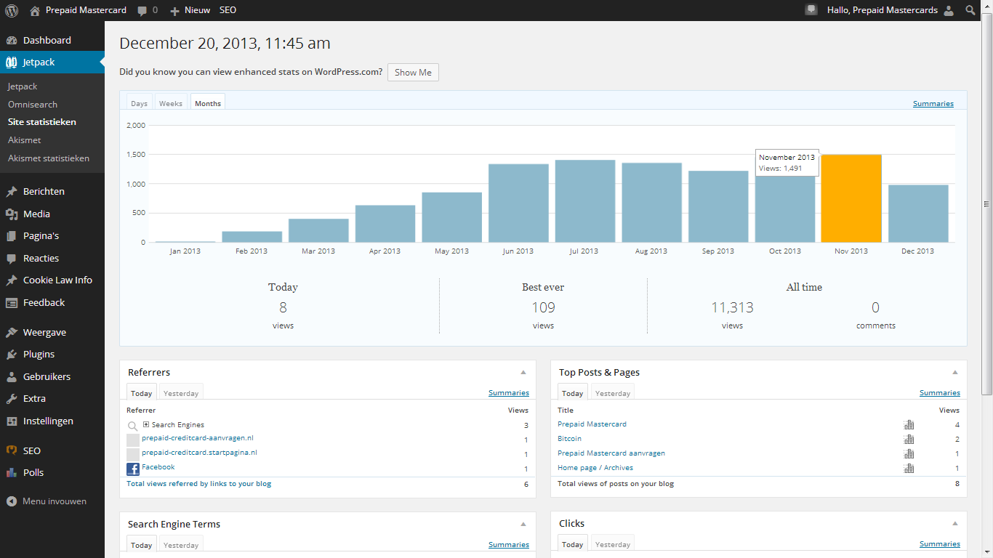Click the Facebook referrer icon
This screenshot has width=993, height=558.
[x=133, y=469]
